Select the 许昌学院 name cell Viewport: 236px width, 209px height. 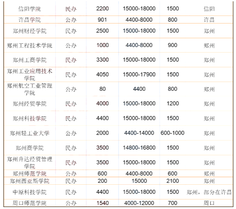30,20
